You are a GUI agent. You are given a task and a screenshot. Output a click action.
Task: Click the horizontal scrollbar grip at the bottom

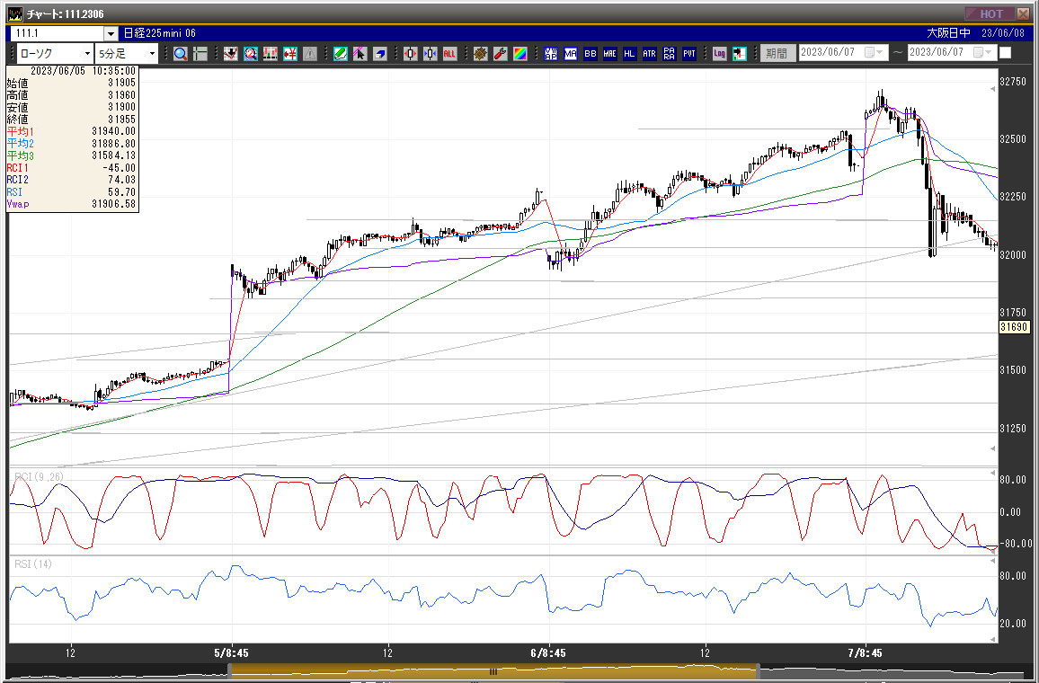point(493,671)
